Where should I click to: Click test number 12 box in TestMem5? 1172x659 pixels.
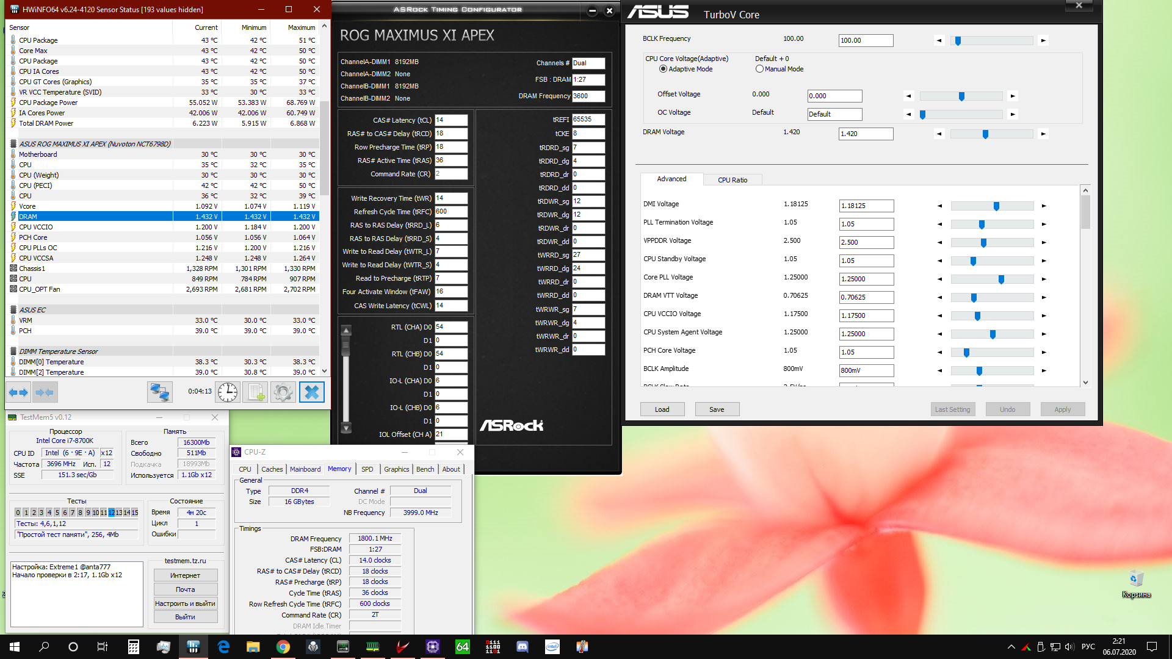tap(111, 513)
